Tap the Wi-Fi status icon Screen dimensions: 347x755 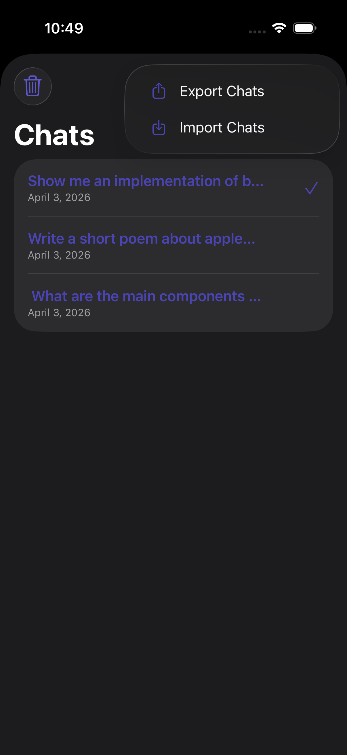279,28
